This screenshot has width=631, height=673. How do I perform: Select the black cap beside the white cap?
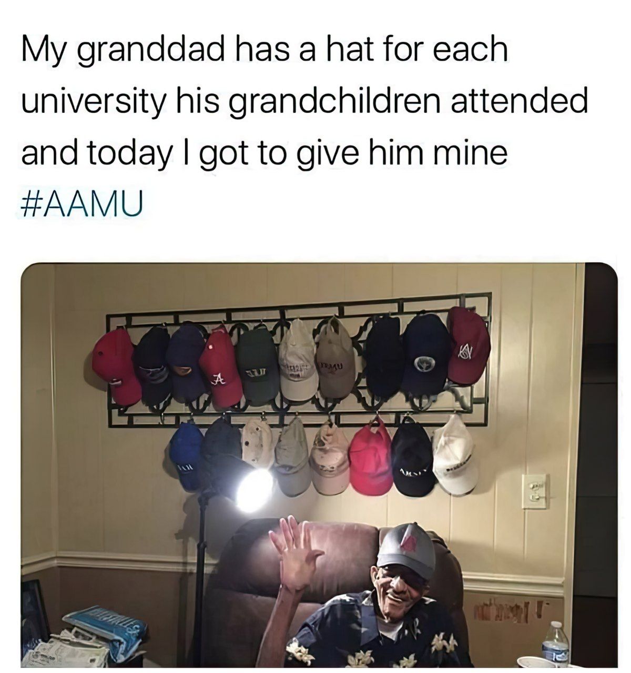click(412, 458)
